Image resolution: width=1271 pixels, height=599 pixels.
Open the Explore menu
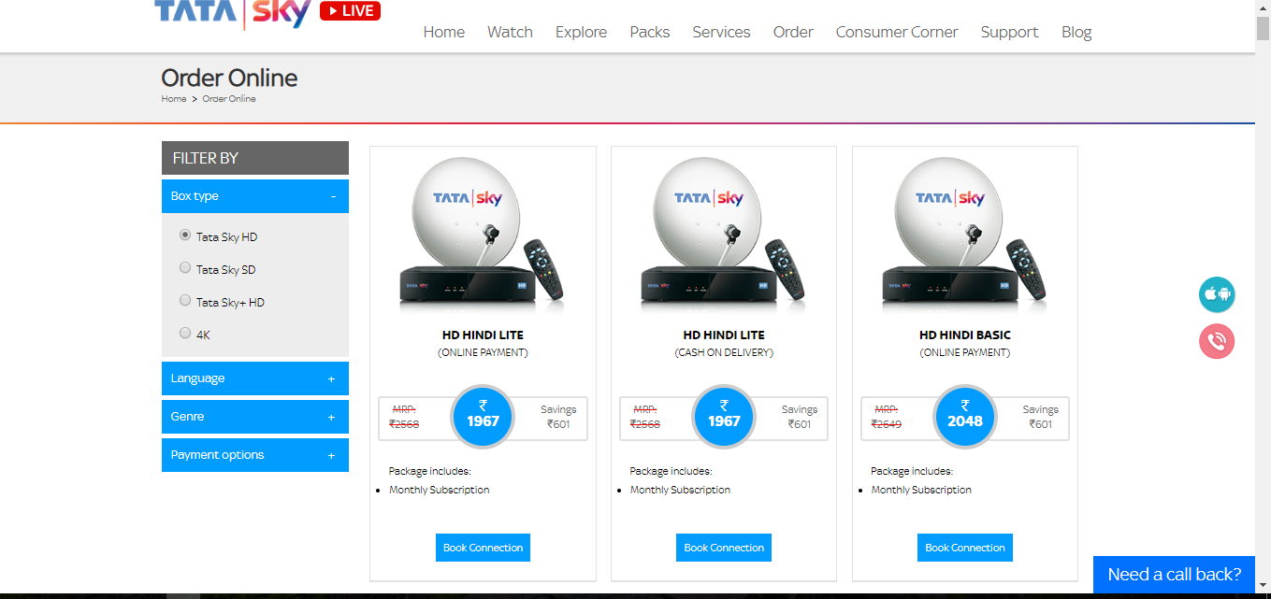click(581, 32)
